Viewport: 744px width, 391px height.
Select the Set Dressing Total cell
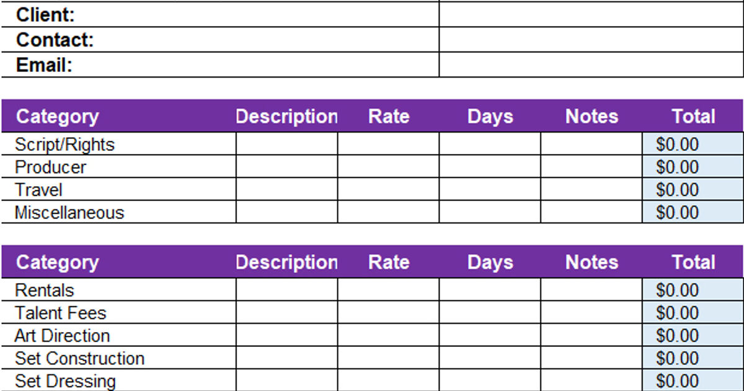pyautogui.click(x=693, y=380)
